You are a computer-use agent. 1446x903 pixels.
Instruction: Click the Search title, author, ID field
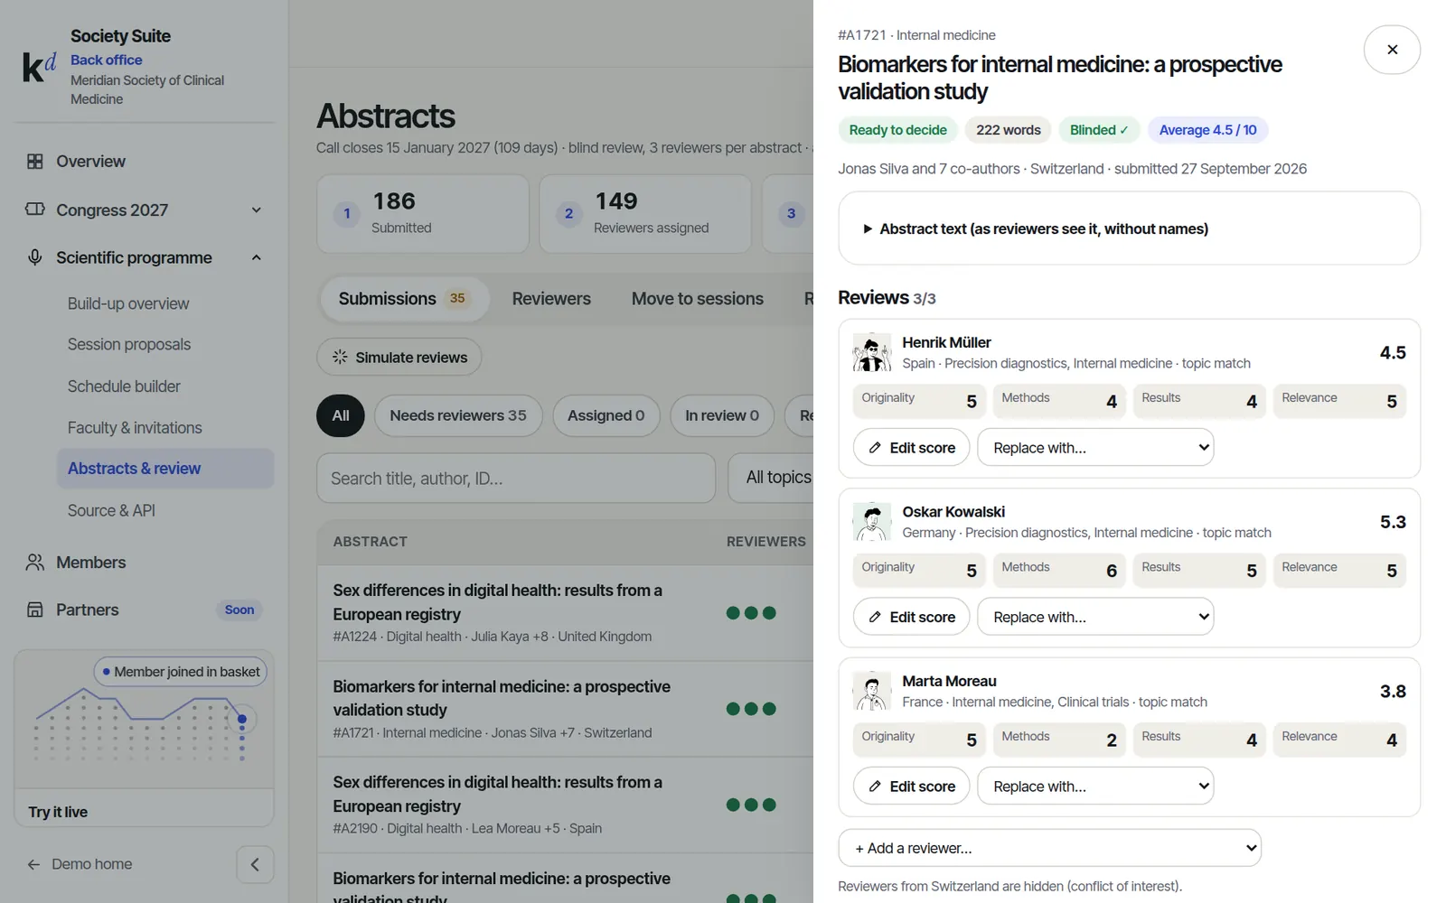tap(516, 479)
